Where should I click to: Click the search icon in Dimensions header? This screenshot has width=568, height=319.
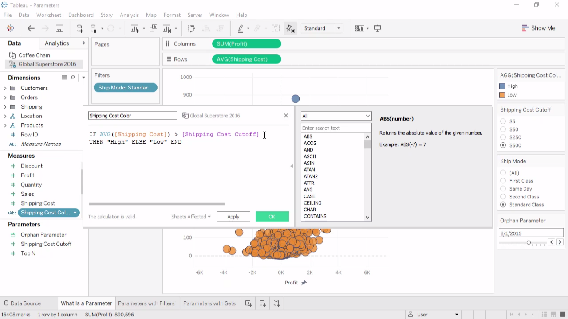[x=73, y=78]
